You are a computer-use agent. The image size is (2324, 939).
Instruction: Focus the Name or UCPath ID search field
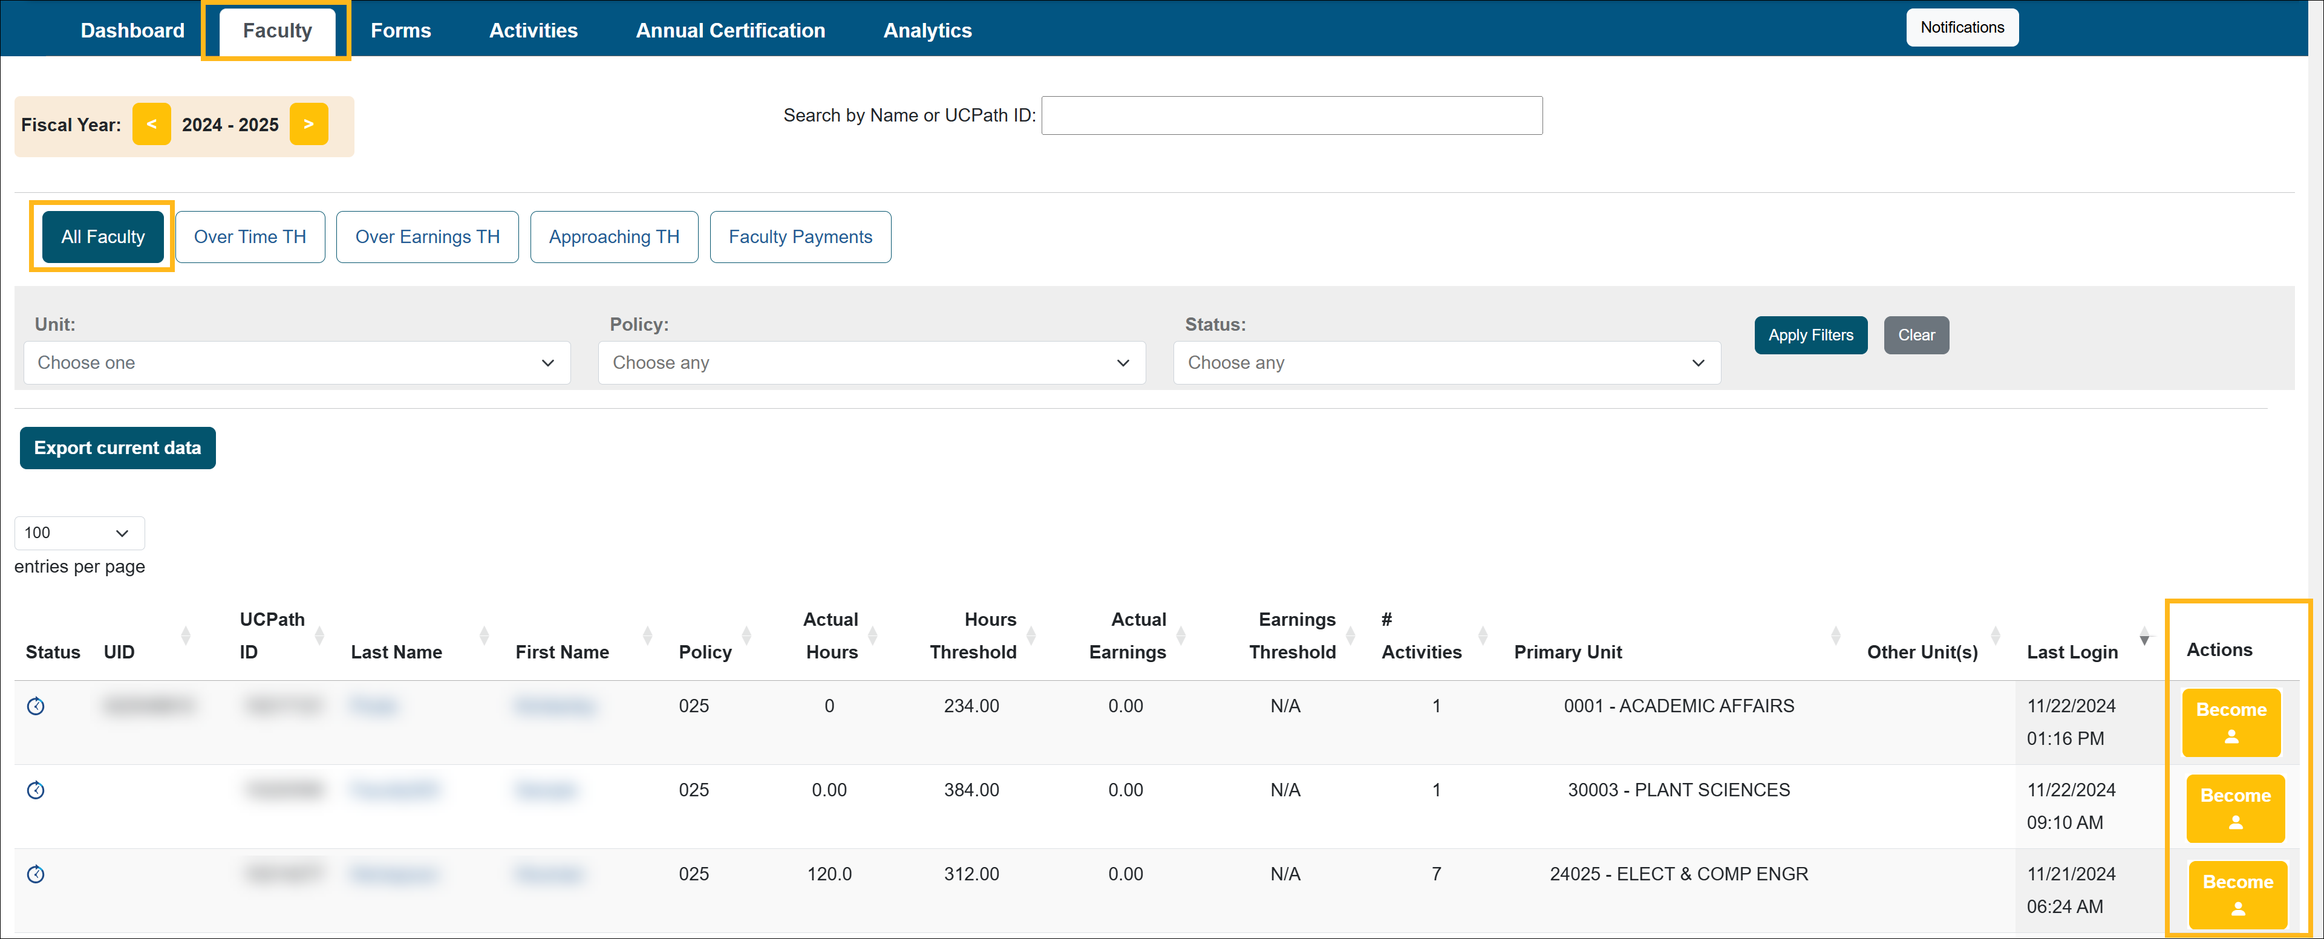[1291, 115]
